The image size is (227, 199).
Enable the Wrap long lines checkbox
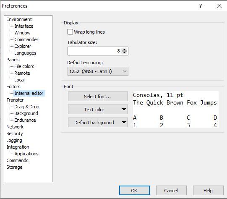70,32
